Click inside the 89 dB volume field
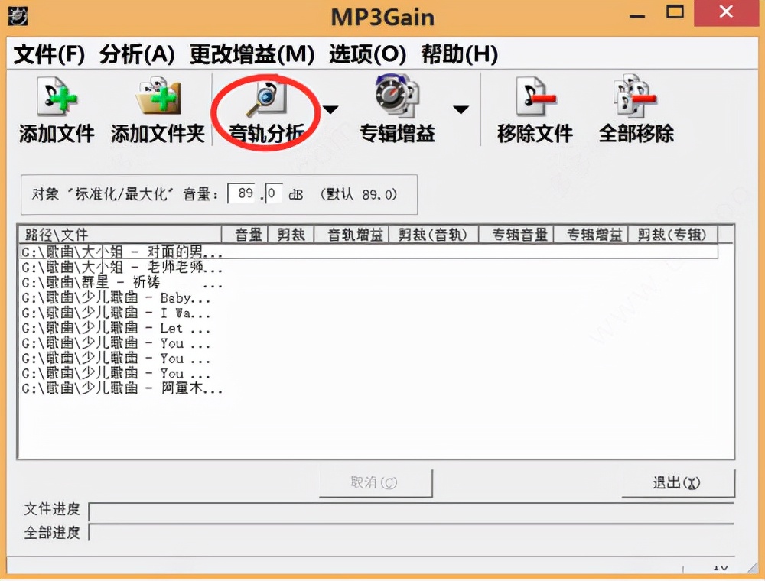Screen dimensions: 765x581 [243, 193]
